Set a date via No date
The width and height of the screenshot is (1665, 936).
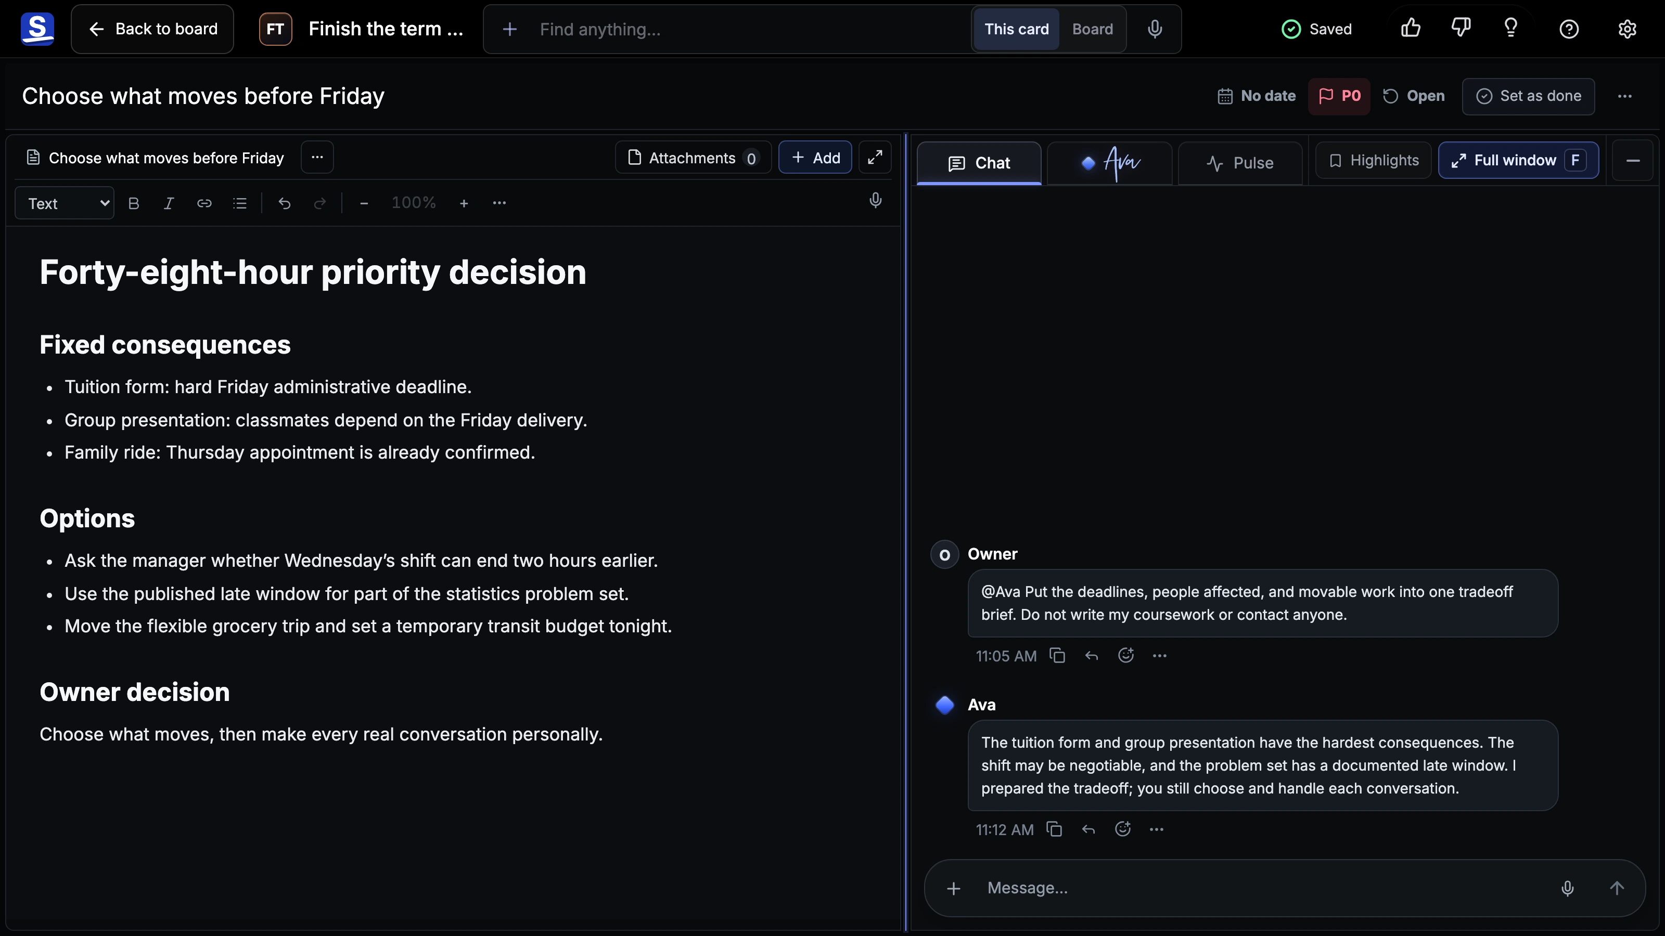point(1256,96)
